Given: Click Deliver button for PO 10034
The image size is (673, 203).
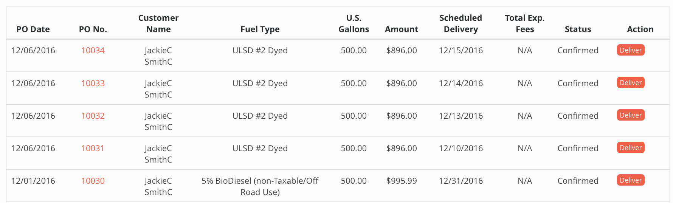Looking at the screenshot, I should [x=630, y=50].
